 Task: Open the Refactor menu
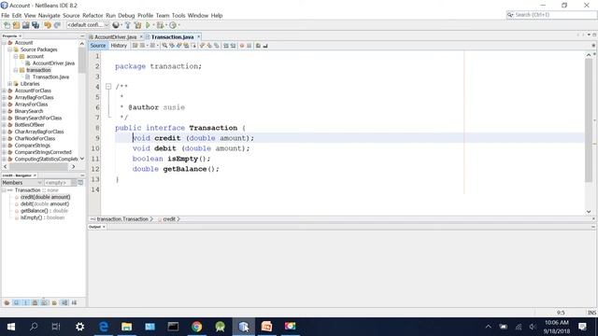[x=93, y=16]
